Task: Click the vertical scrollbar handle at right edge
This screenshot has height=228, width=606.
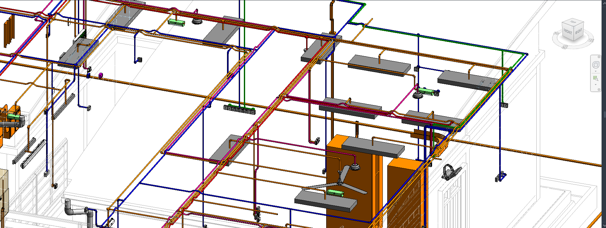Action: pyautogui.click(x=604, y=114)
